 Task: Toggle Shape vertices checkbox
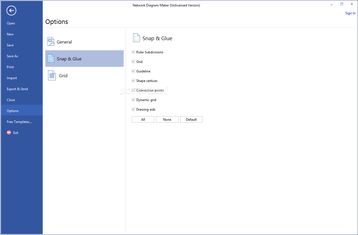tap(133, 81)
